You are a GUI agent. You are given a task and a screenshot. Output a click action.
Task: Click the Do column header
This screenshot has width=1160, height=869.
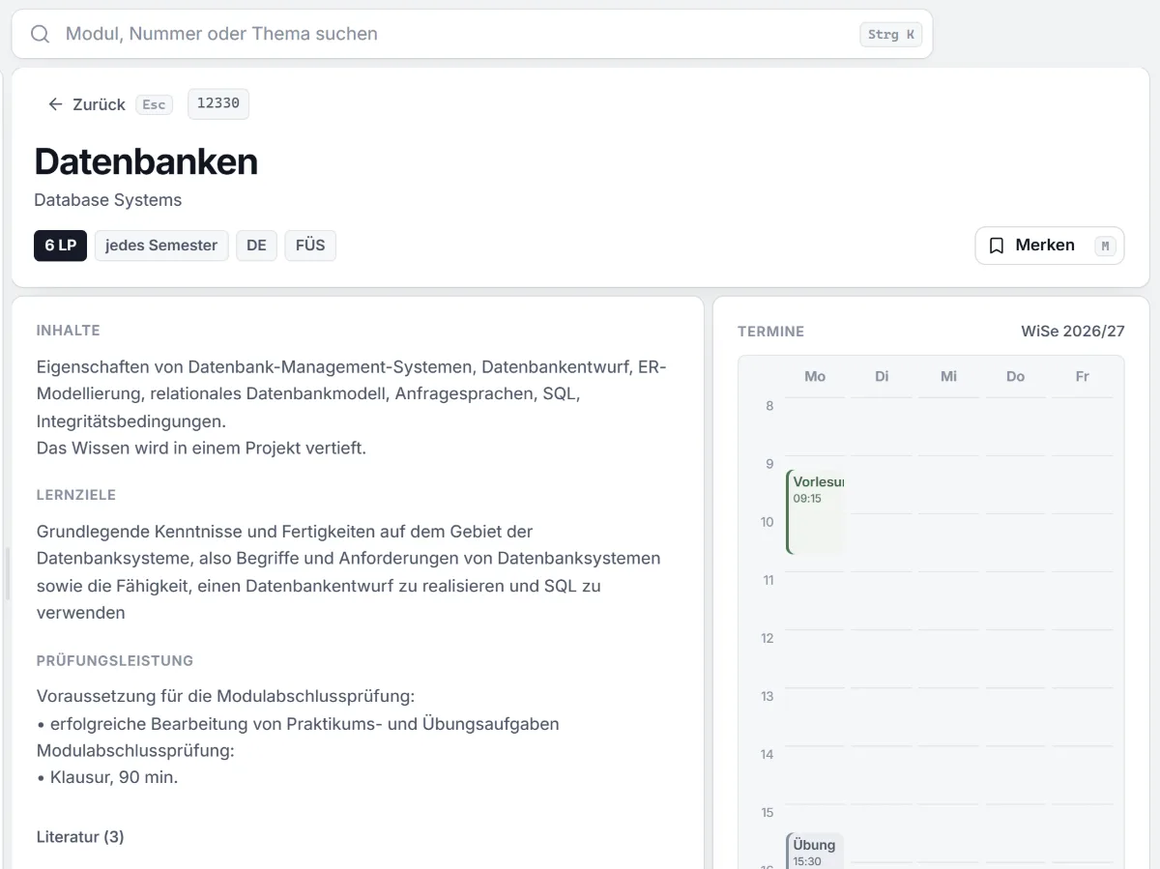point(1015,376)
